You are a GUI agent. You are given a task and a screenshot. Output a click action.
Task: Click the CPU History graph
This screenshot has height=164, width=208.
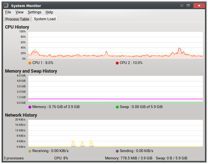click(115, 45)
